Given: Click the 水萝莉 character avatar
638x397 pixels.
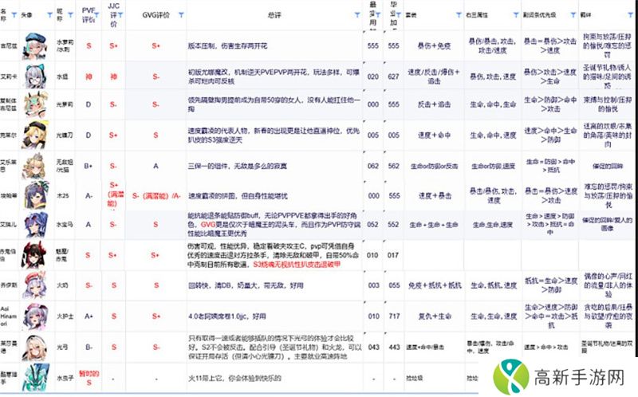Looking at the screenshot, I should [36, 46].
